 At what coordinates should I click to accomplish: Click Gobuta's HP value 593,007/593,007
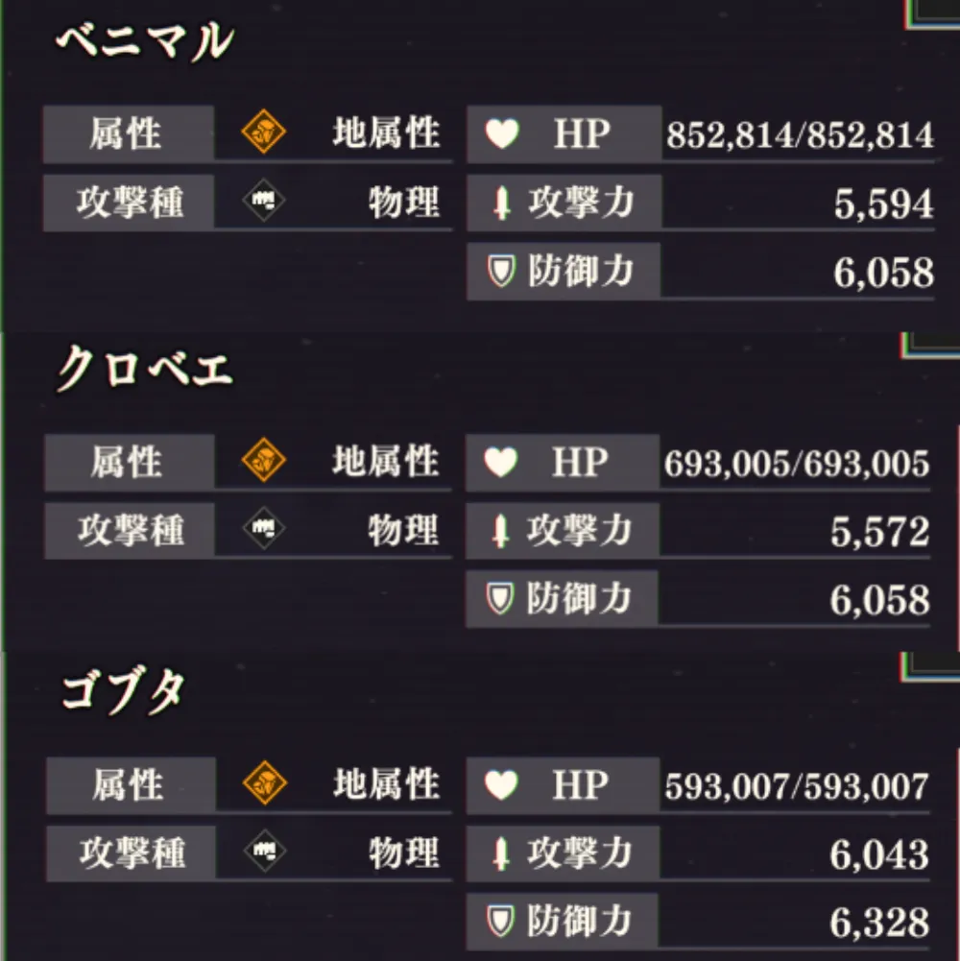(x=797, y=786)
